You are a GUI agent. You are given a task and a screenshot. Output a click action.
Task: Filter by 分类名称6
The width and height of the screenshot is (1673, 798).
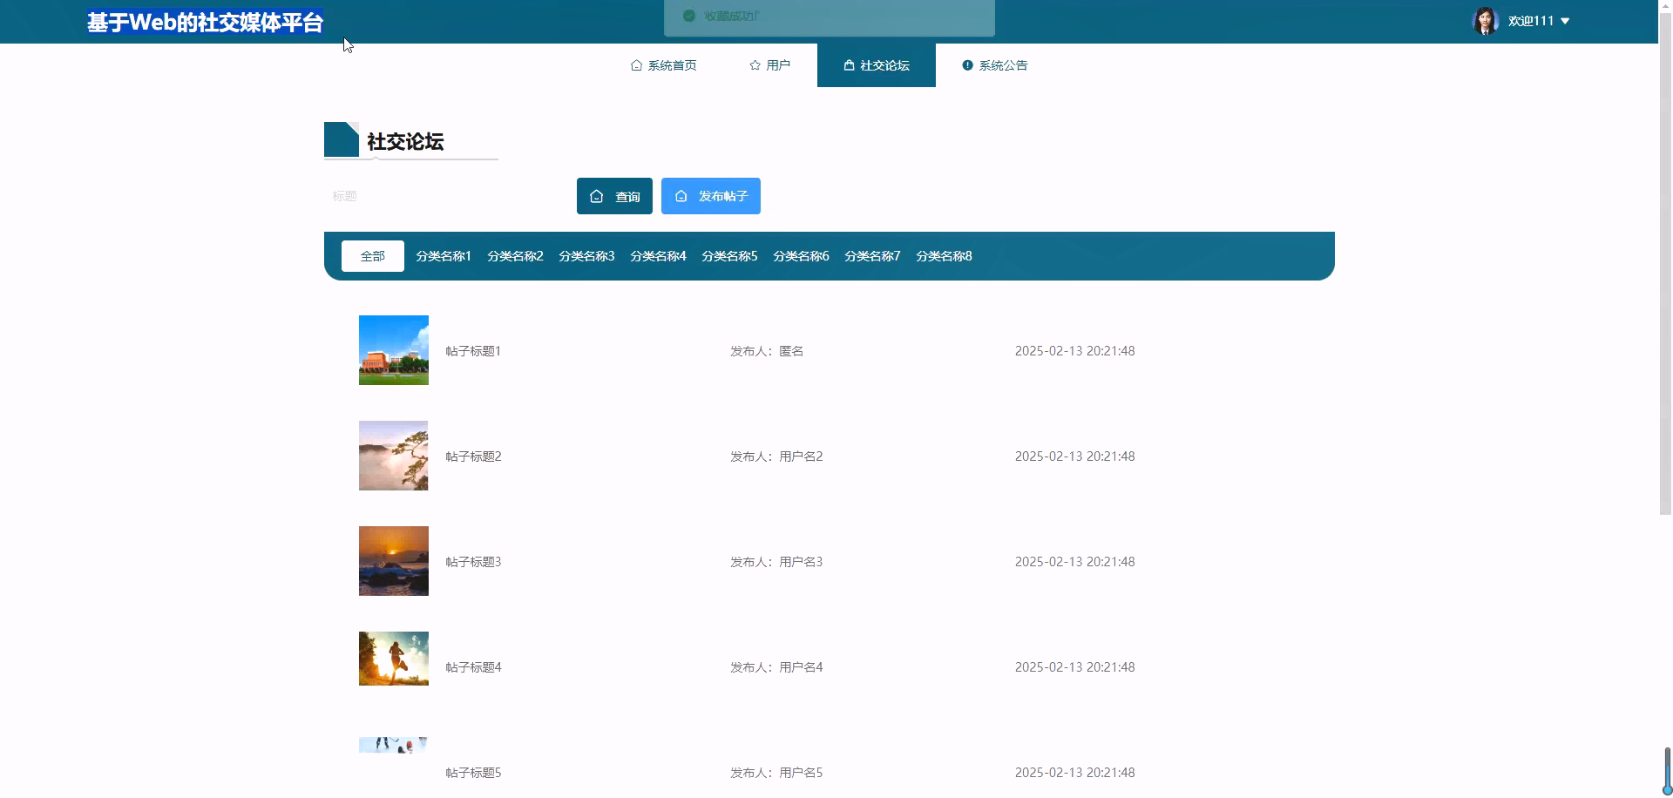point(801,256)
